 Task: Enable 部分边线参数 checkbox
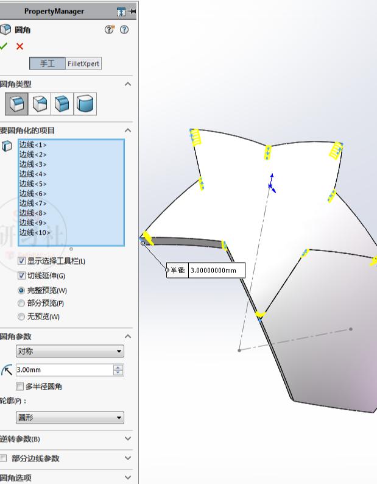point(4,458)
